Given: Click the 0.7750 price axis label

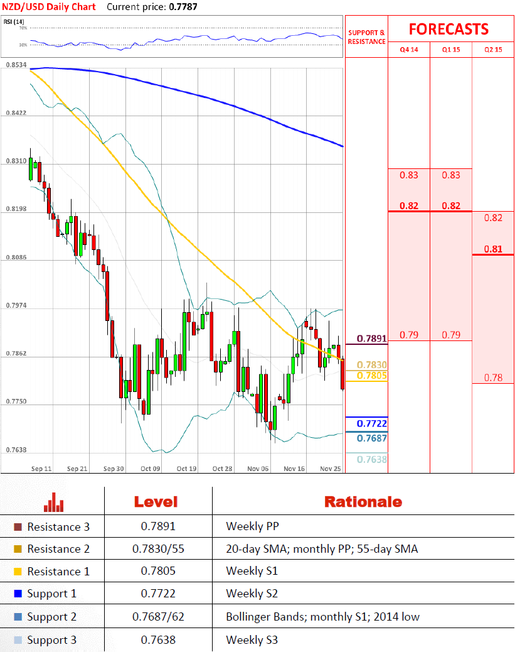Looking at the screenshot, I should (16, 401).
